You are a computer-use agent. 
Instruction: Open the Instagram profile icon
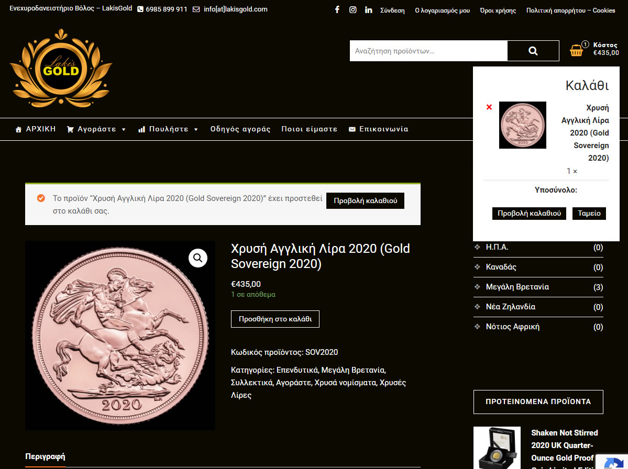click(x=353, y=9)
